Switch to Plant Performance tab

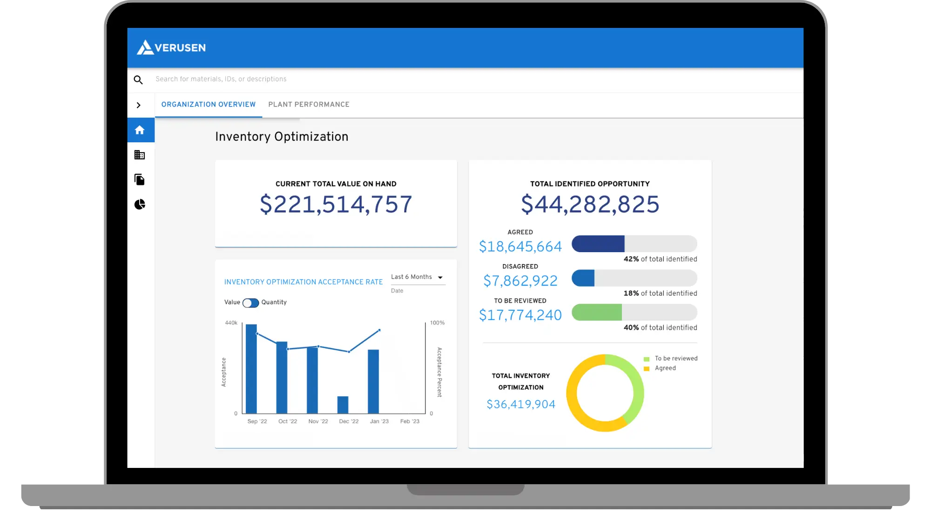[x=309, y=105]
